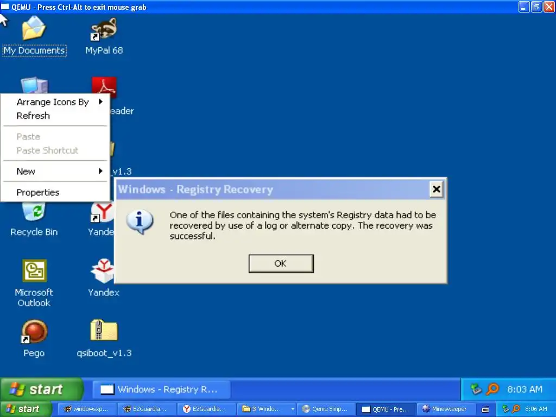556x417 pixels.
Task: Switch to Minesweeper taskbar item
Action: (x=445, y=409)
